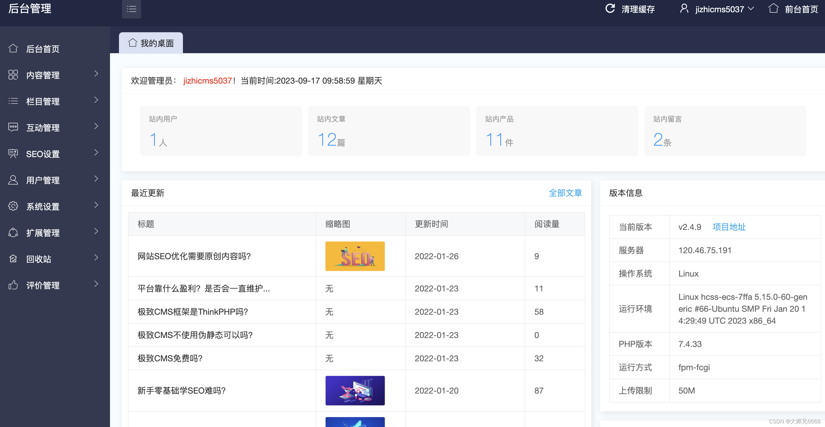The height and width of the screenshot is (427, 825).
Task: Click server IP 120.46.75.191
Action: pyautogui.click(x=705, y=251)
